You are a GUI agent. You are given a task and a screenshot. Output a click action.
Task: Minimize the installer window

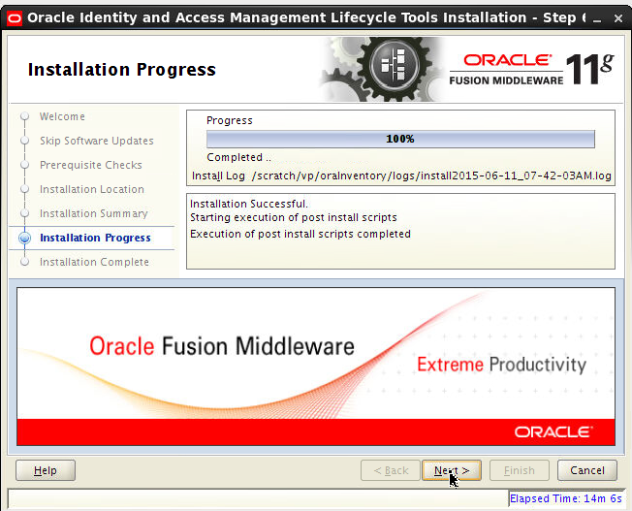coord(597,19)
